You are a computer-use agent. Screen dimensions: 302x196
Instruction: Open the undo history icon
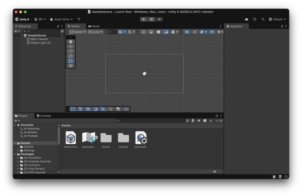(255, 19)
